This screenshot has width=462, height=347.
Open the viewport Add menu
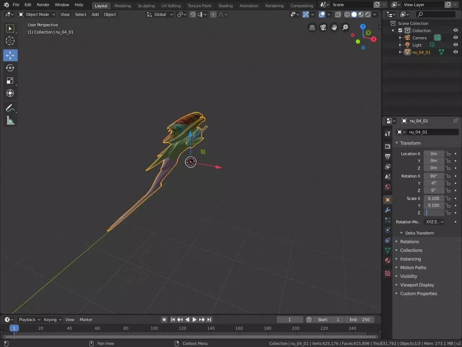tap(95, 14)
